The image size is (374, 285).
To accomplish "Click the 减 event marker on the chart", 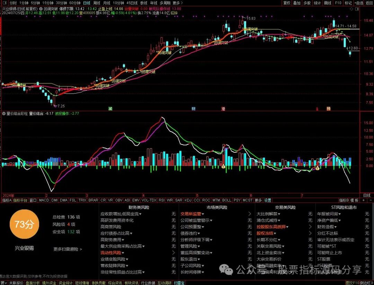I will 110,109.
